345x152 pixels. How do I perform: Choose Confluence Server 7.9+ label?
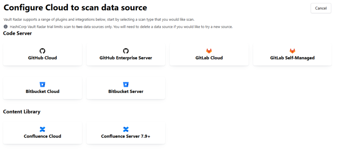pos(126,136)
